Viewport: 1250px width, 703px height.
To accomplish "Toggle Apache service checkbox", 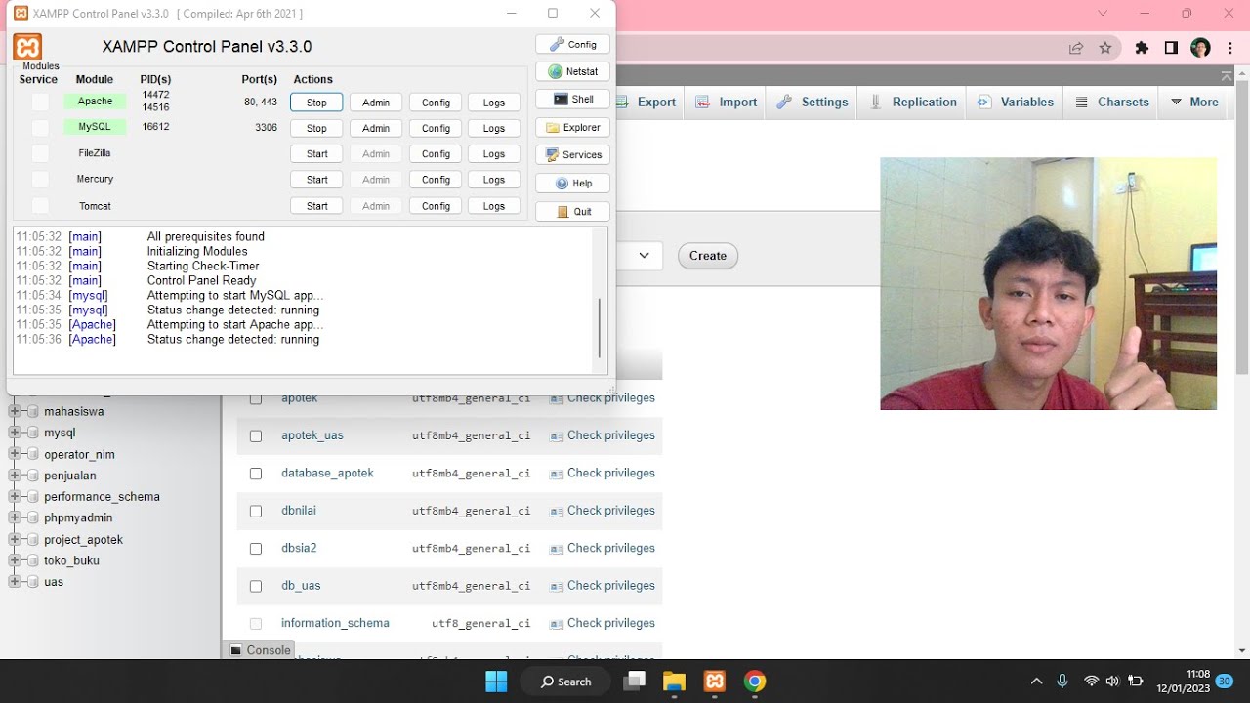I will point(40,102).
